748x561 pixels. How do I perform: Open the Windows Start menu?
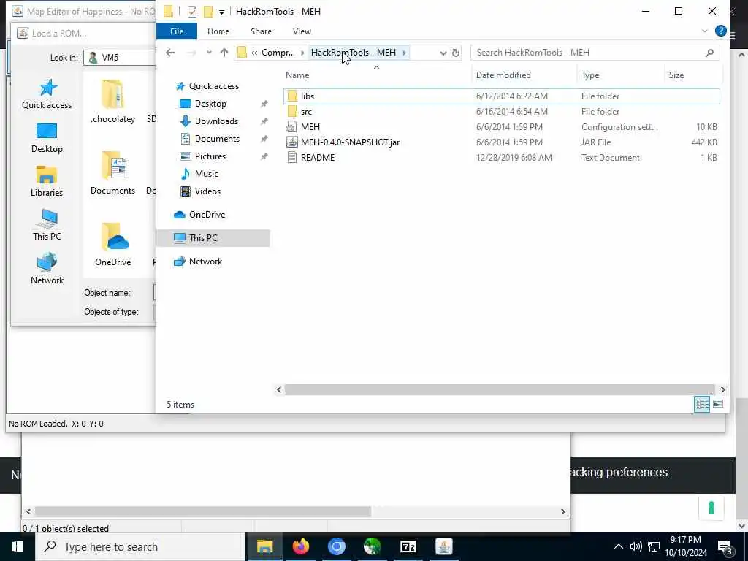pyautogui.click(x=18, y=546)
